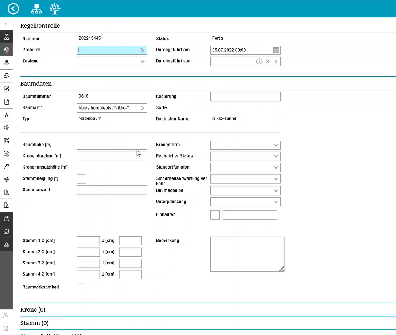Click the Bemerkung text area

[247, 254]
